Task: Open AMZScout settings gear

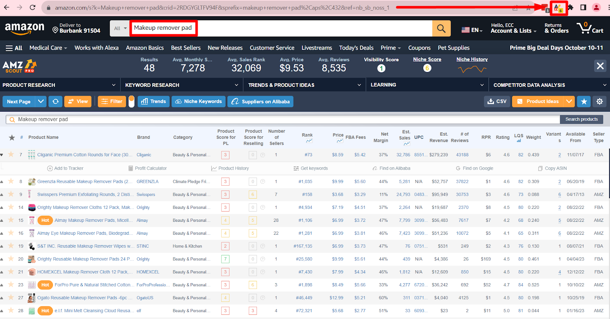Action: pyautogui.click(x=600, y=101)
